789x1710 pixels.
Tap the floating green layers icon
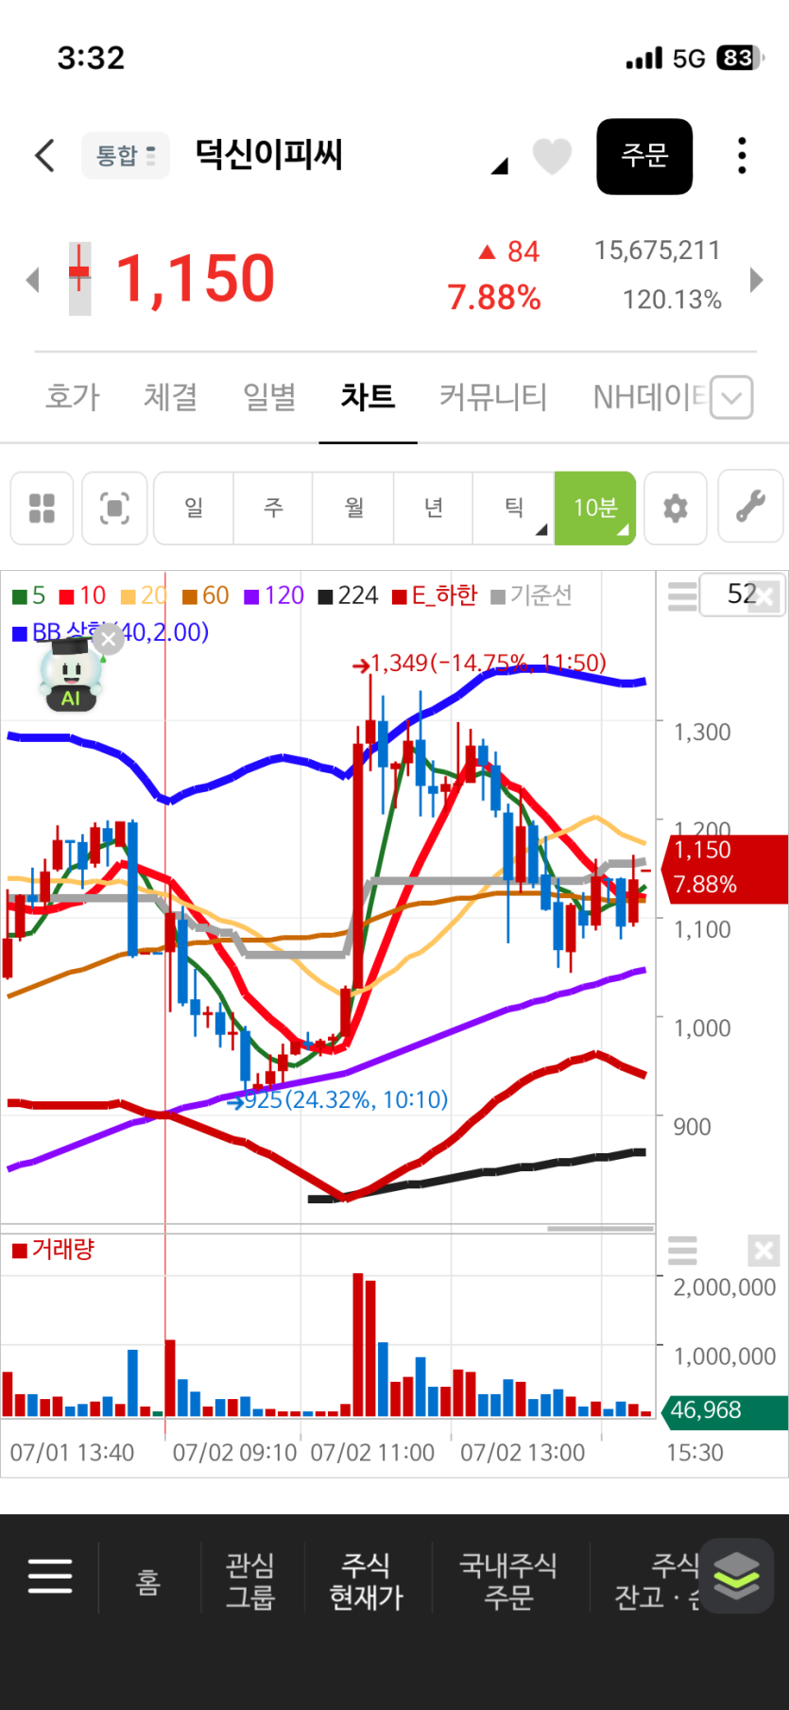click(x=736, y=1576)
